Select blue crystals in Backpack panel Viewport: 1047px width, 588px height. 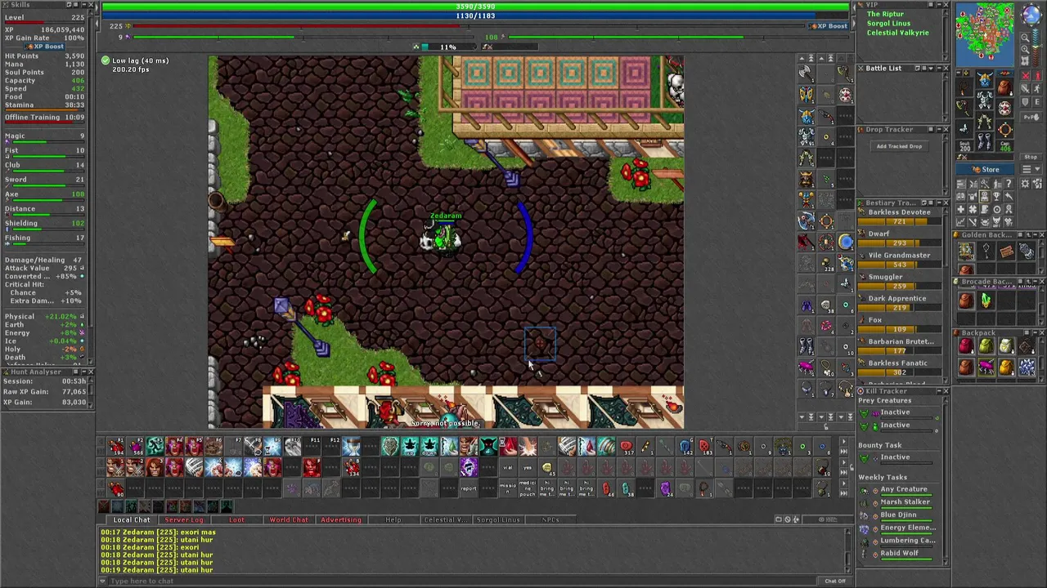[x=1027, y=367]
